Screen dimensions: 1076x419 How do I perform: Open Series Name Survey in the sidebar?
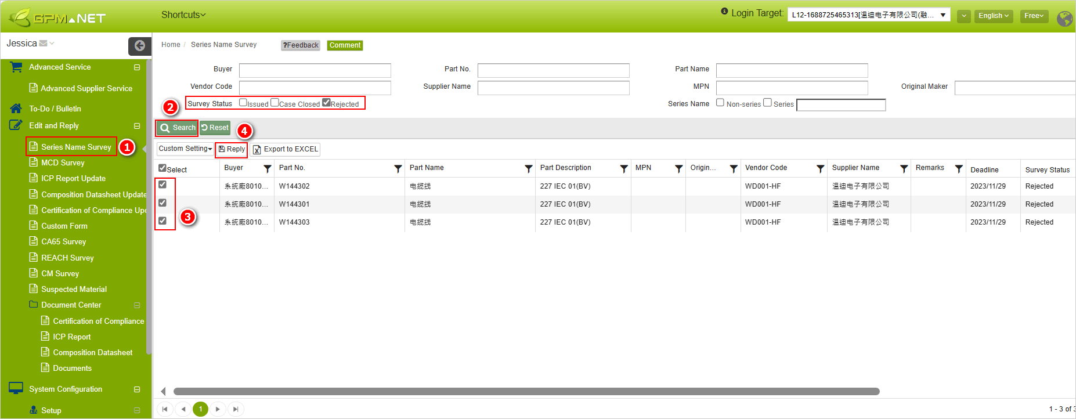tap(76, 147)
